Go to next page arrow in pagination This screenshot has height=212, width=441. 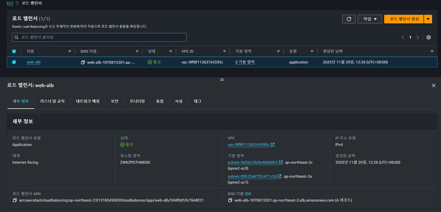click(418, 37)
